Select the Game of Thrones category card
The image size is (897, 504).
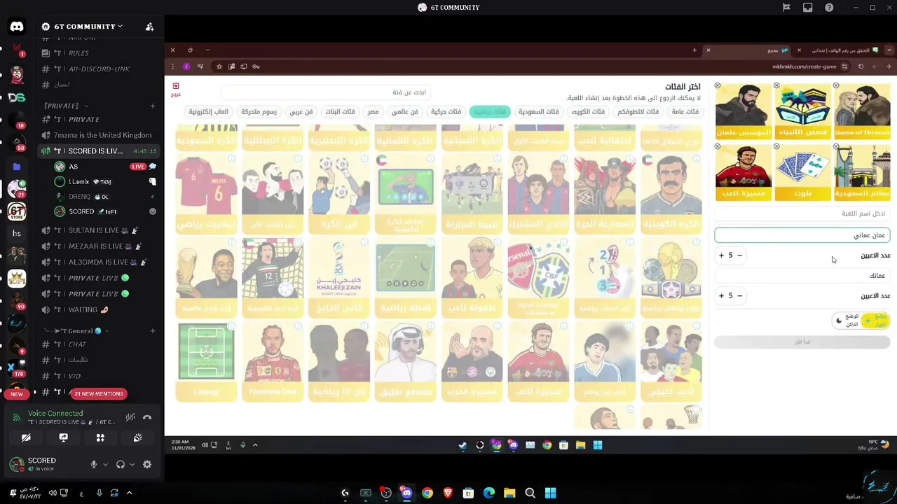pyautogui.click(x=862, y=111)
